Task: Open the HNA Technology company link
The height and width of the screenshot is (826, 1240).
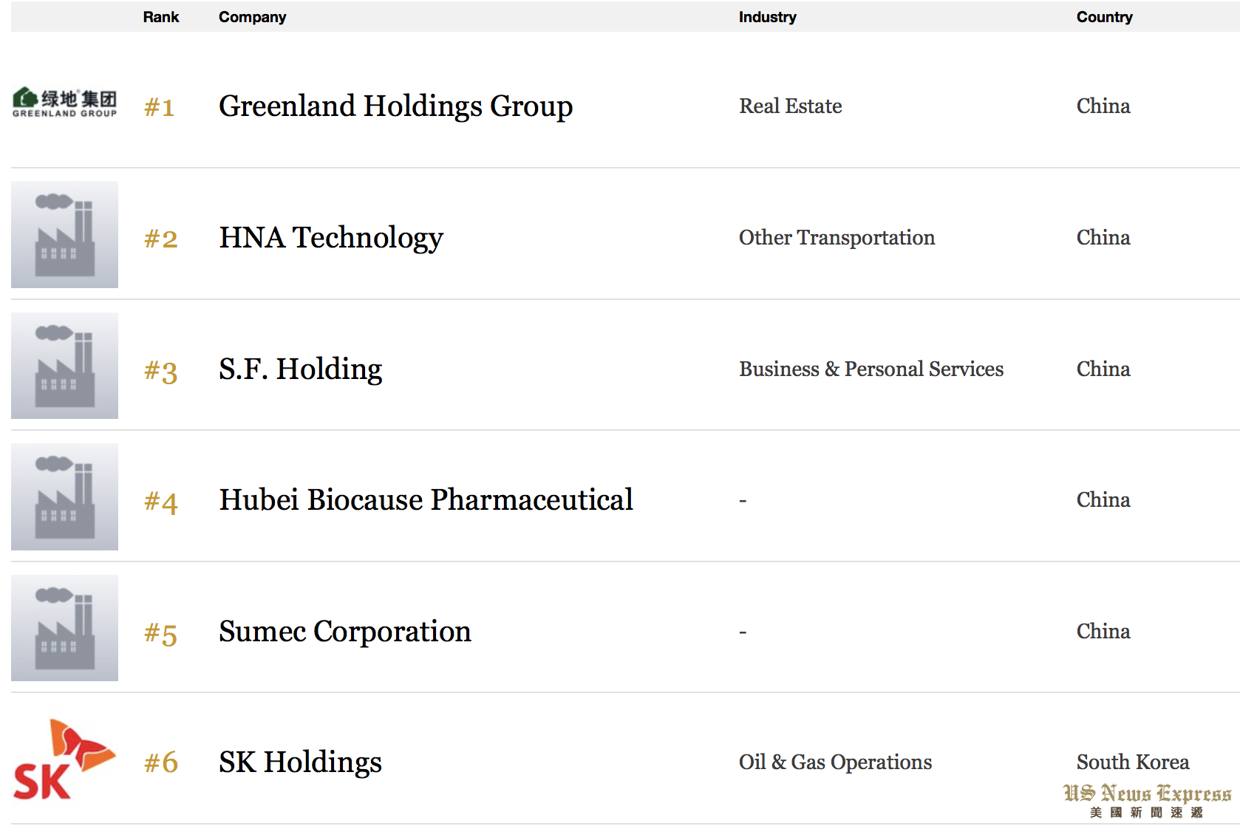Action: pyautogui.click(x=331, y=238)
